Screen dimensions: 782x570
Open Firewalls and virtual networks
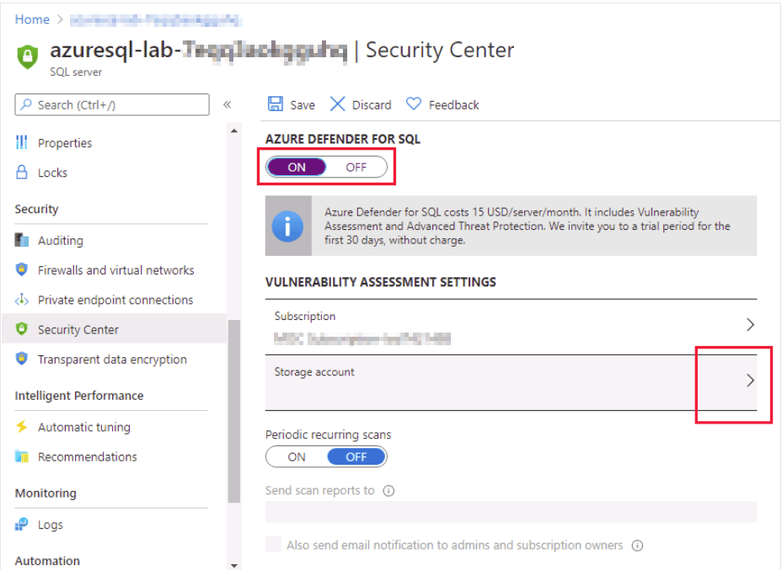[115, 270]
